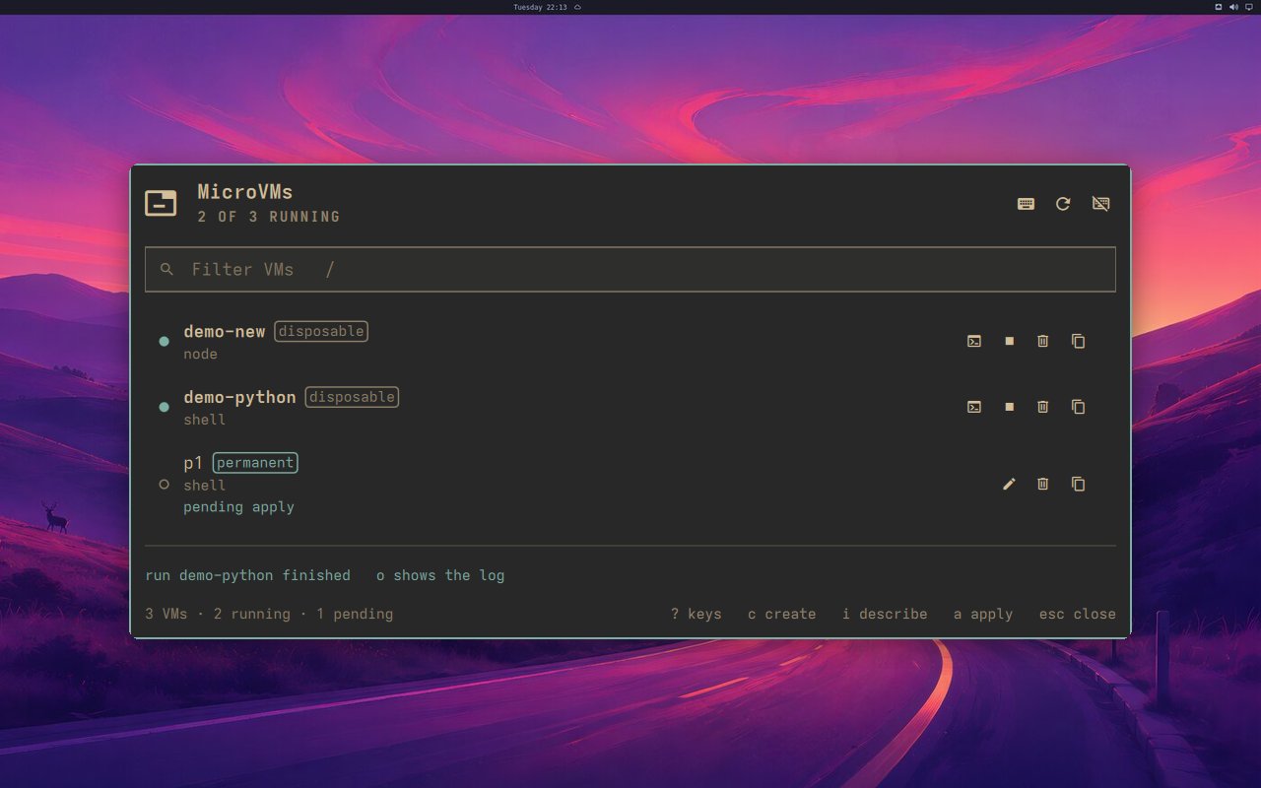Viewport: 1261px width, 788px height.
Task: Delete the demo-python VM
Action: pyautogui.click(x=1043, y=407)
